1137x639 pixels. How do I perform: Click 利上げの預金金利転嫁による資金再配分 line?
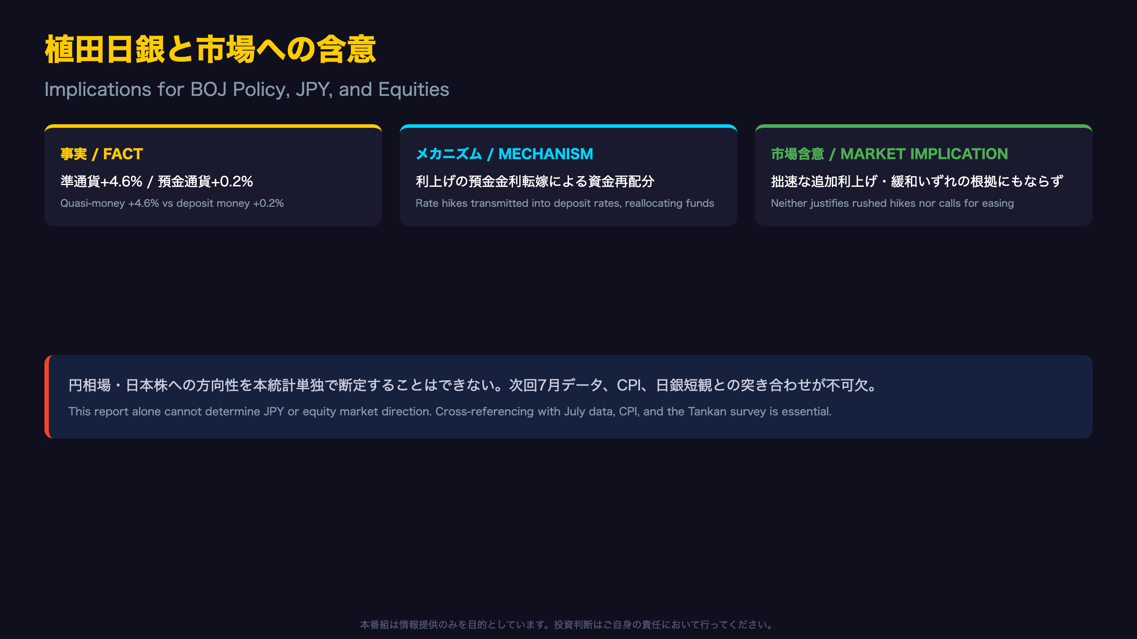click(x=535, y=181)
